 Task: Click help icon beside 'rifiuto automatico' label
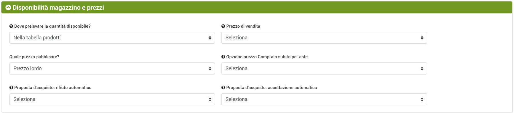[11, 88]
